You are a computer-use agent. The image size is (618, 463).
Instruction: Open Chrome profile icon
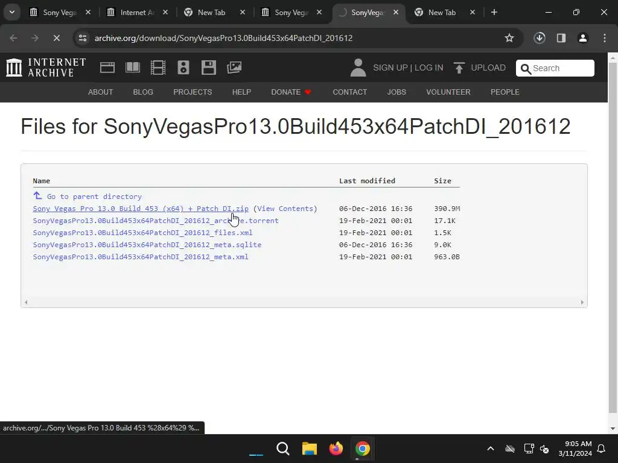pos(583,38)
